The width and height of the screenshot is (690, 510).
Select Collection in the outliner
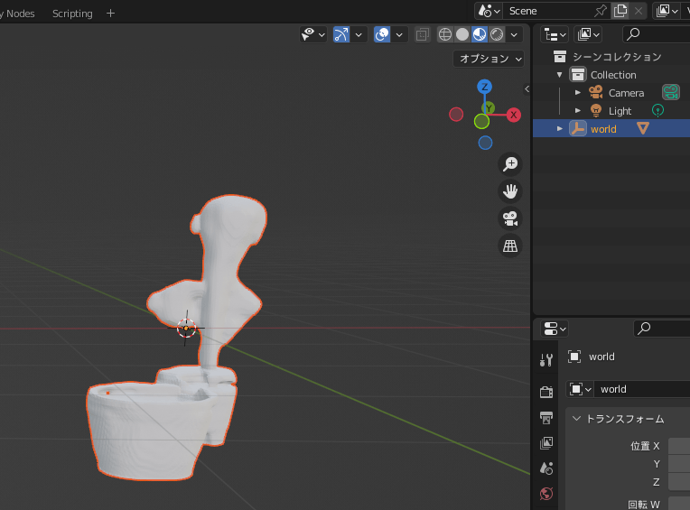pos(613,75)
